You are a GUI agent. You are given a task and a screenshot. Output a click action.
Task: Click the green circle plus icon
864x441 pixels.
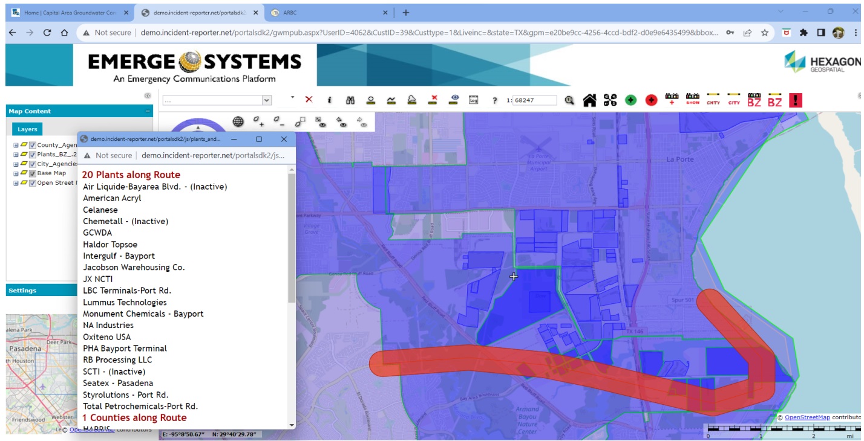[630, 100]
